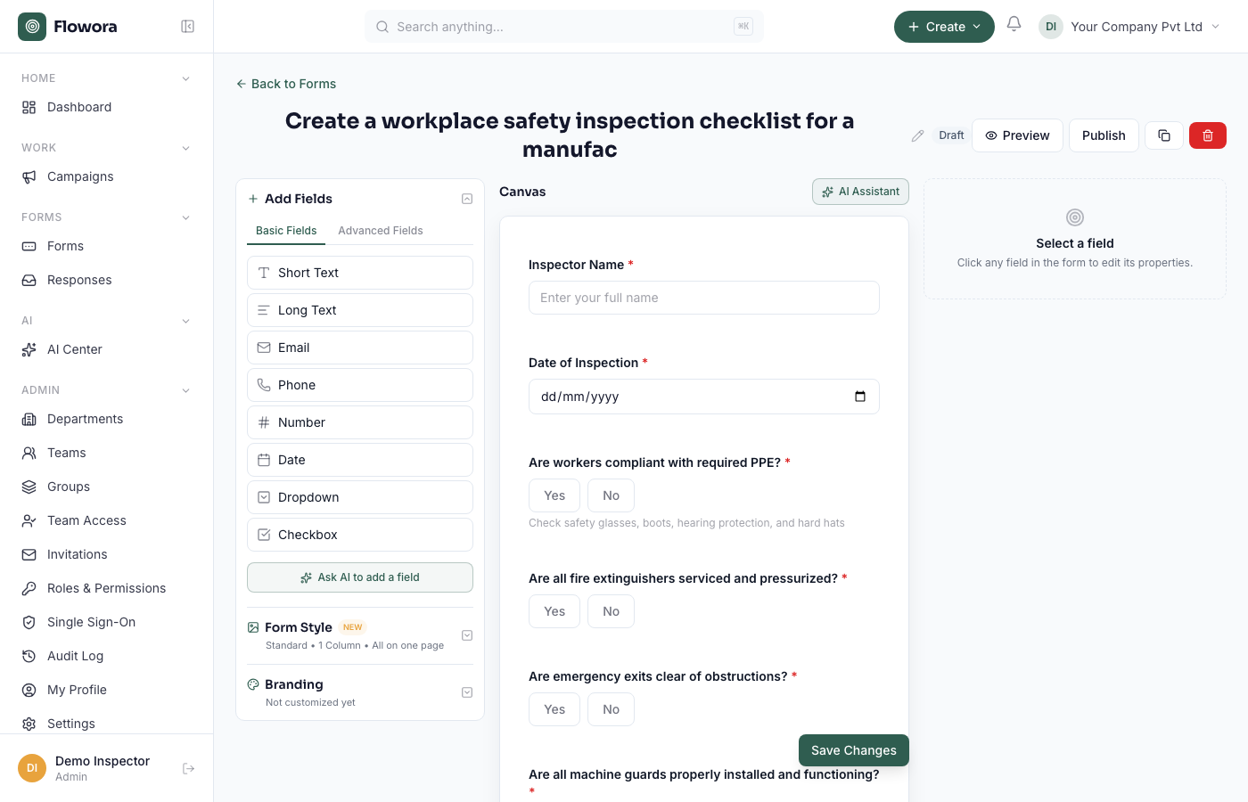1248x802 pixels.
Task: Collapse the Add Fields panel icon
Action: pos(467,199)
